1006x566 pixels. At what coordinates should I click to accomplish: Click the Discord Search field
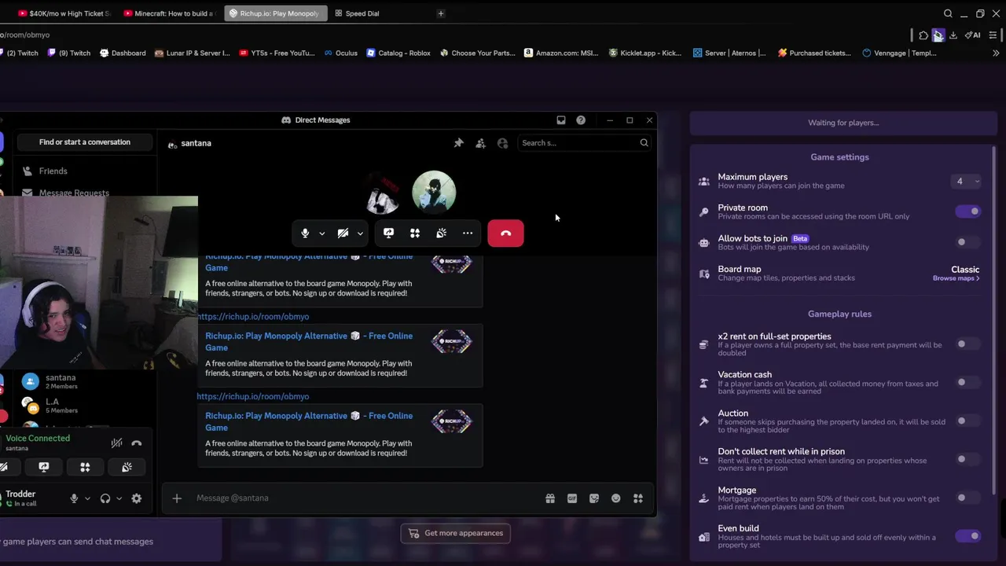coord(584,143)
